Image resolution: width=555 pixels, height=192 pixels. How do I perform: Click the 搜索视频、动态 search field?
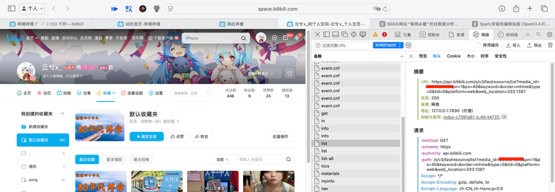coord(192,93)
